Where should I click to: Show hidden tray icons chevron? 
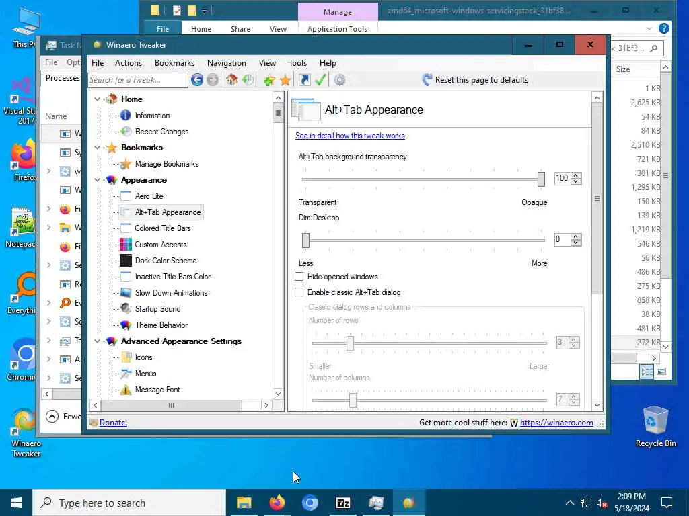(569, 503)
